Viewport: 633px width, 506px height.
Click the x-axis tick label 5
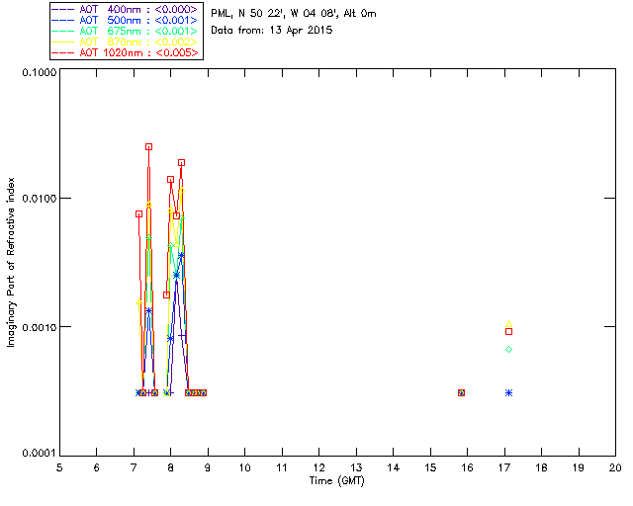(x=59, y=467)
